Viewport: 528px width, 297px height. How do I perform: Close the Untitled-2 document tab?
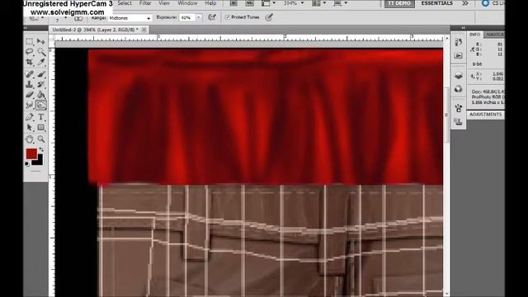coord(144,30)
